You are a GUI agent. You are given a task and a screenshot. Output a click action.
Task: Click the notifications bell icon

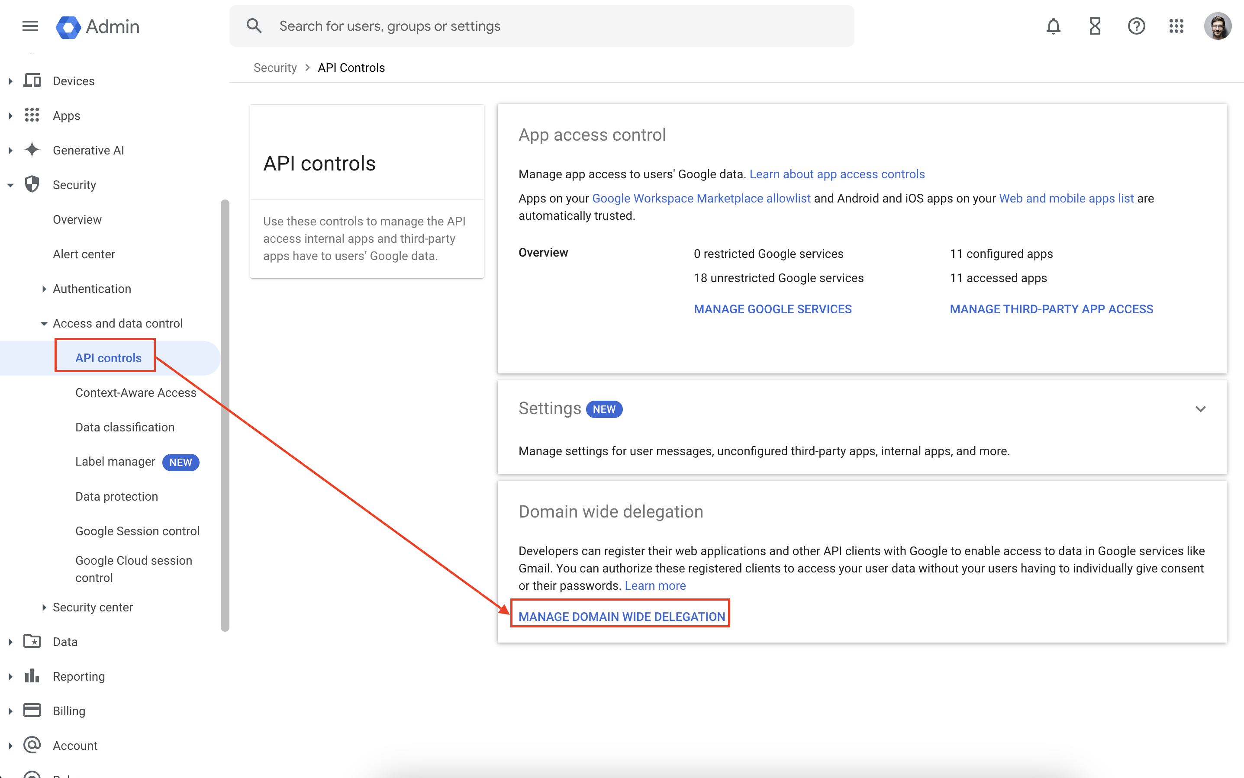(x=1053, y=26)
